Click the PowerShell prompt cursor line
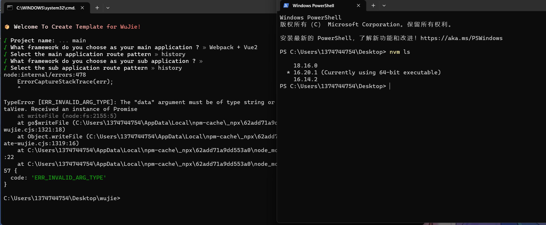Image resolution: width=546 pixels, height=225 pixels. 335,86
